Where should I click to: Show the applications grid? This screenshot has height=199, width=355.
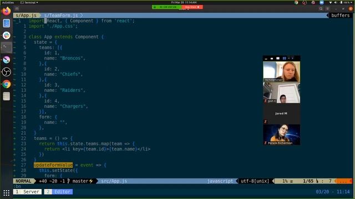[6, 193]
